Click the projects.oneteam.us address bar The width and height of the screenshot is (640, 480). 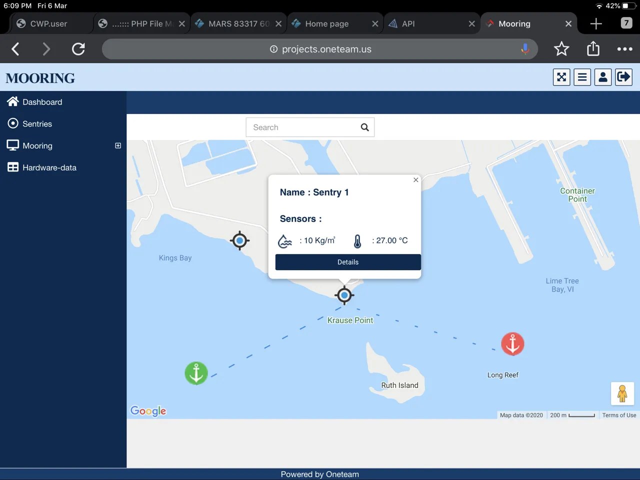click(x=320, y=49)
